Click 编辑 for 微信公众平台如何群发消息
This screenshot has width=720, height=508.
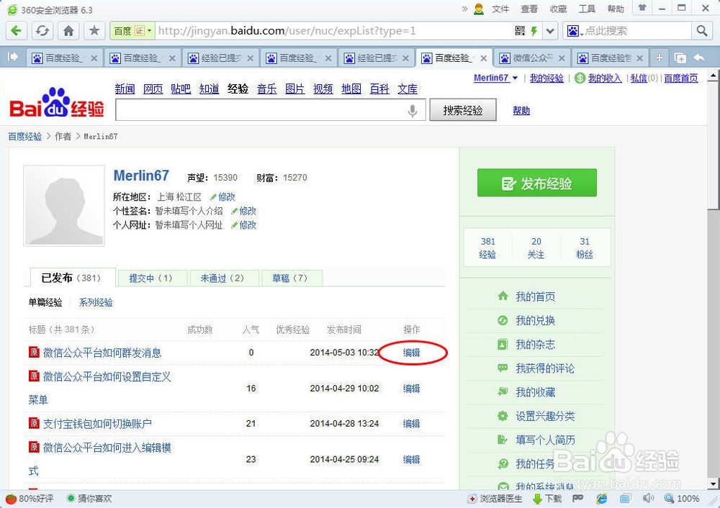coord(411,353)
